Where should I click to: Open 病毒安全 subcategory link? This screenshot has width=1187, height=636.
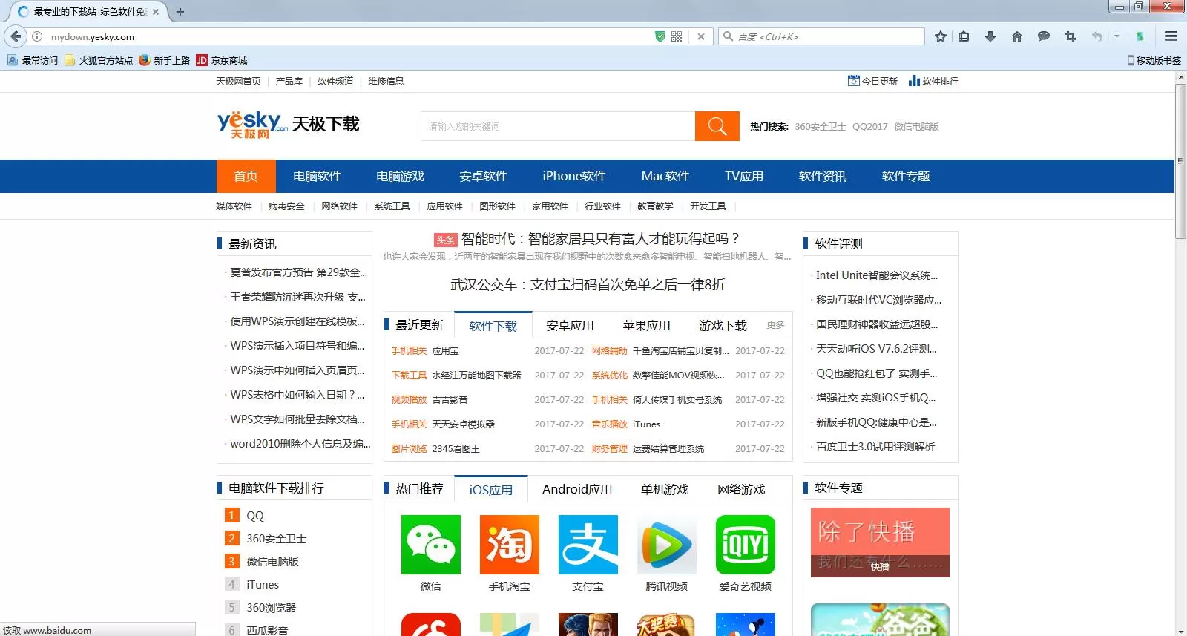[286, 206]
